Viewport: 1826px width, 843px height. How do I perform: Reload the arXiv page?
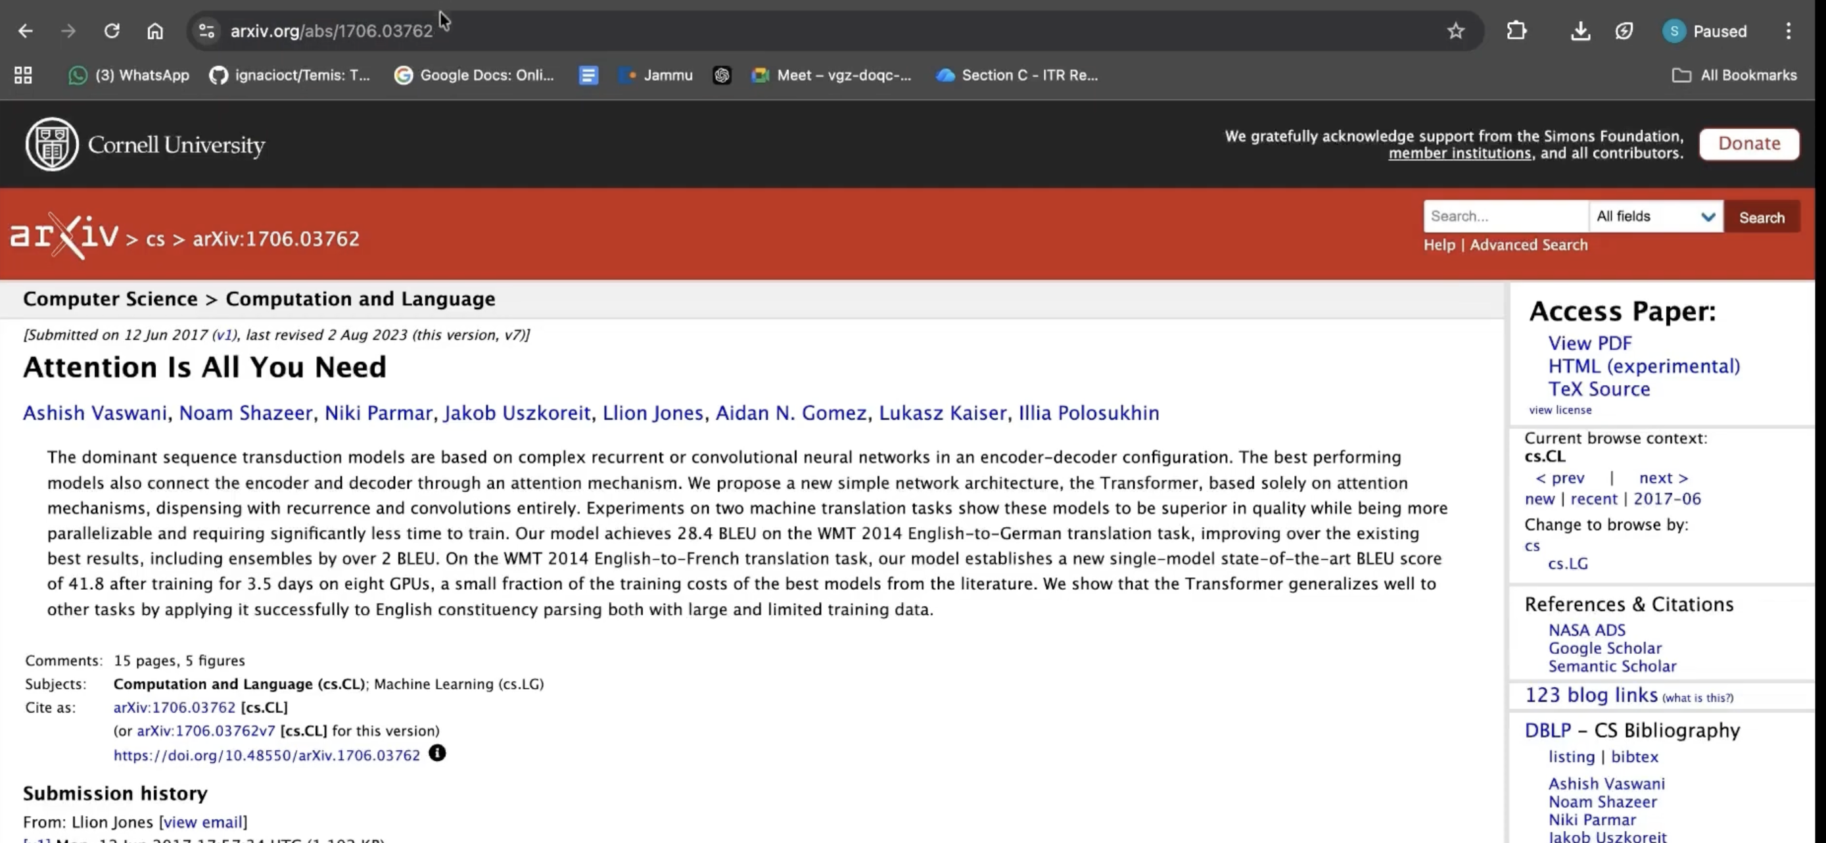click(x=111, y=31)
